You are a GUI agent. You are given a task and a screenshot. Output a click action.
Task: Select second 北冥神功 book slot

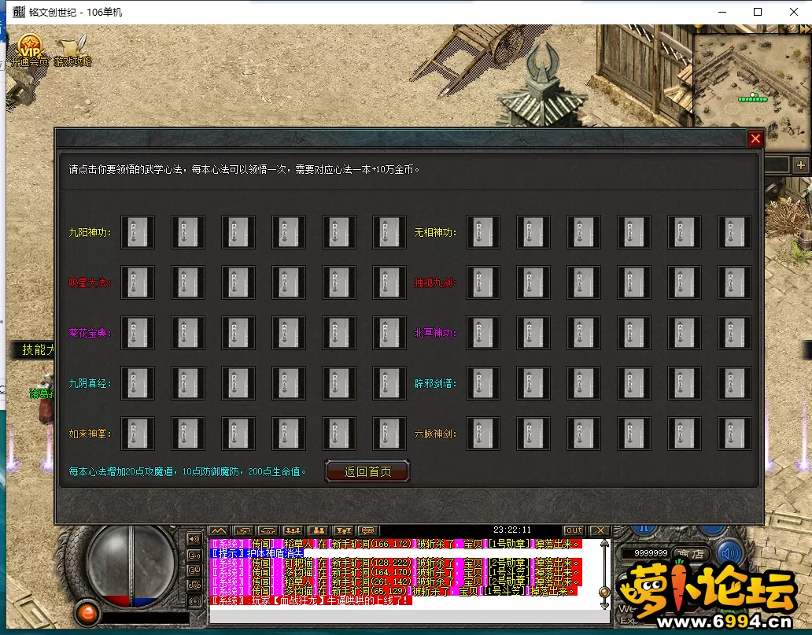(533, 333)
